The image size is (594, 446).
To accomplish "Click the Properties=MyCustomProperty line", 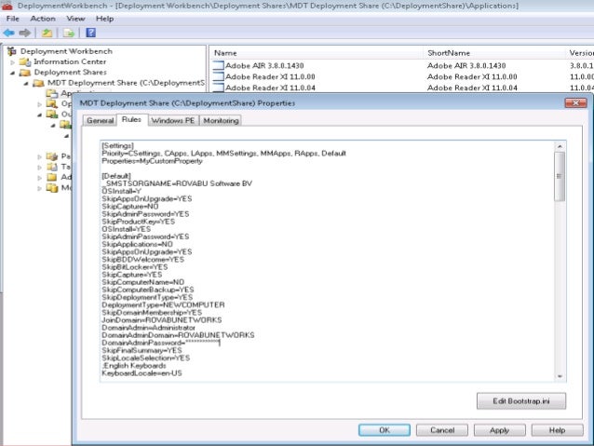I will [x=152, y=161].
